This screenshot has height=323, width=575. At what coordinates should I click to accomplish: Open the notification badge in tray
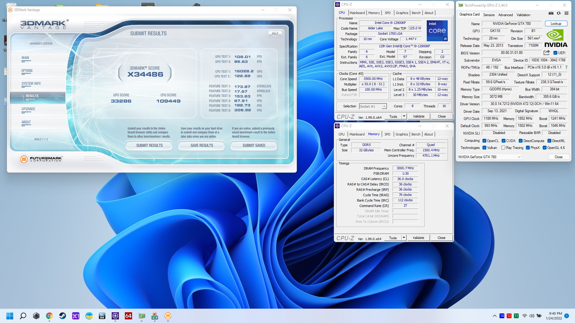tap(567, 316)
